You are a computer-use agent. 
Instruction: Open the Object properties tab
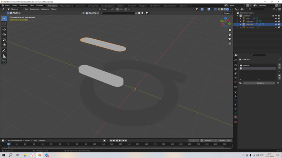pyautogui.click(x=235, y=92)
